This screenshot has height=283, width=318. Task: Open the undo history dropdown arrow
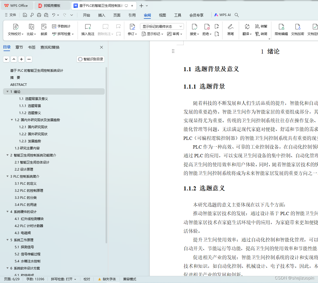point(58,15)
